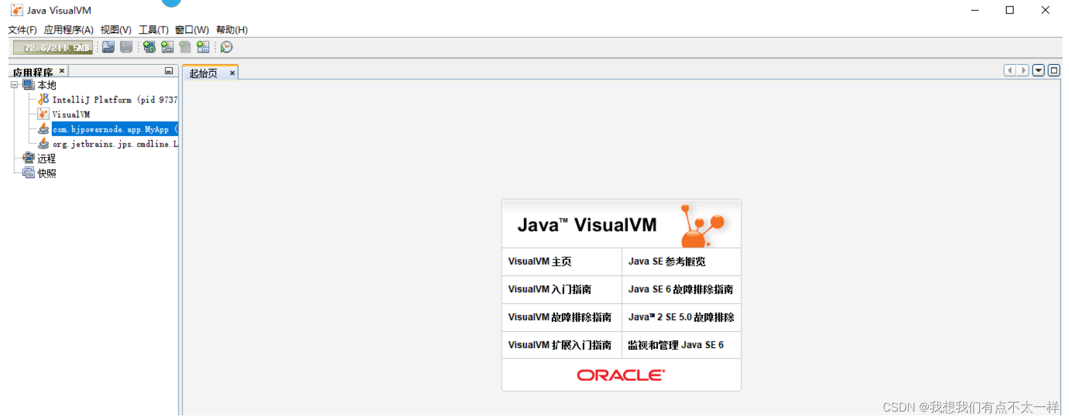Open the Java 2 SE 5.0 故障排除 link
Screen dimensions: 1069x420
(x=681, y=318)
